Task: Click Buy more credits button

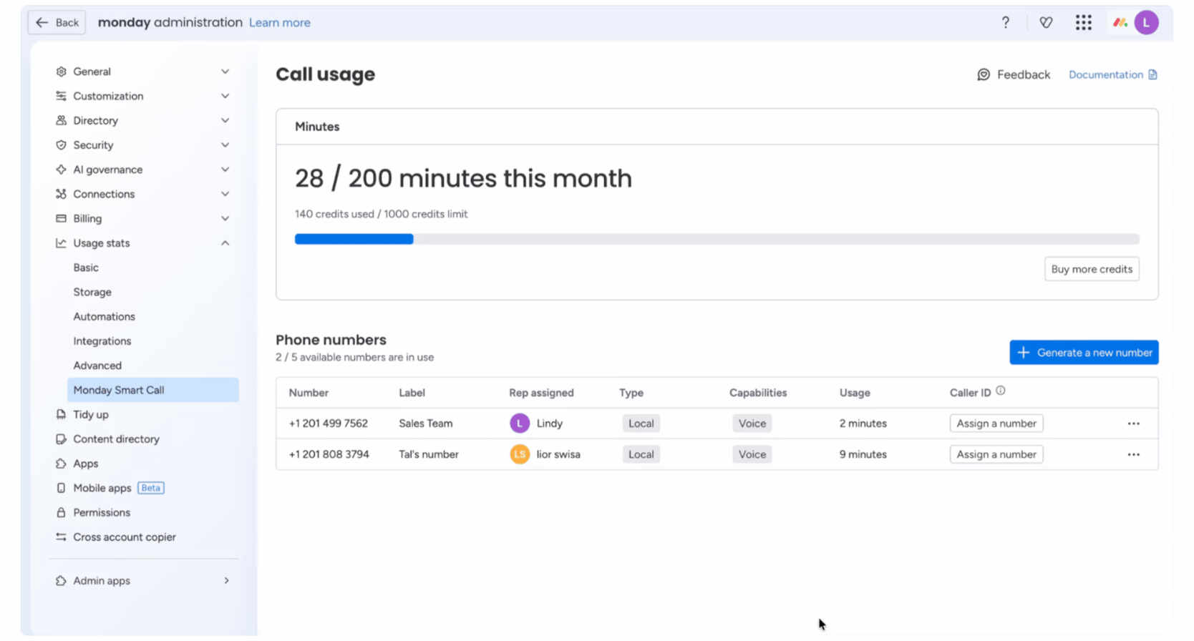Action: click(x=1092, y=269)
